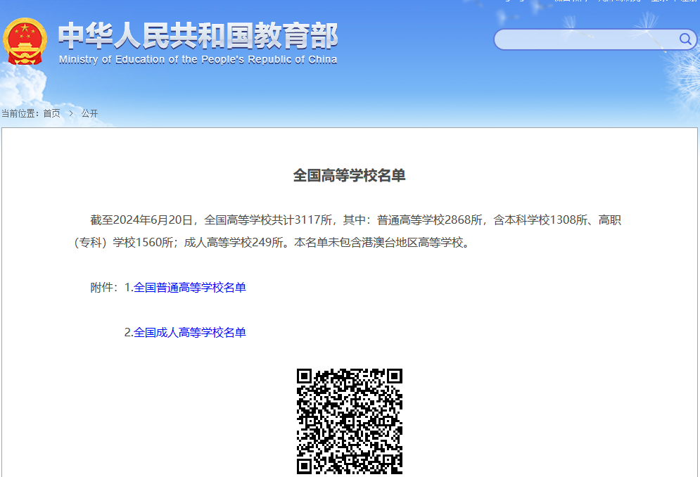Click the magnifier search icon
This screenshot has height=477, width=700.
tap(685, 39)
